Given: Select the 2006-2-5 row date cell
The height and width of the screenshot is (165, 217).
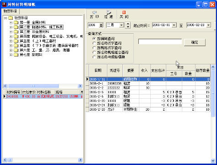Looking at the screenshot, I should point(98,92).
